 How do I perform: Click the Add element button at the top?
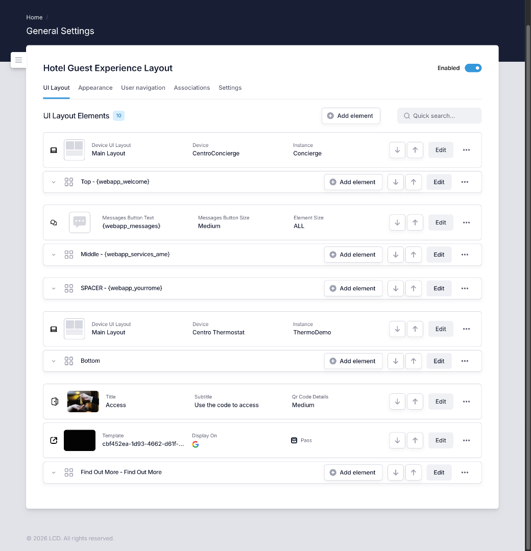coord(351,116)
